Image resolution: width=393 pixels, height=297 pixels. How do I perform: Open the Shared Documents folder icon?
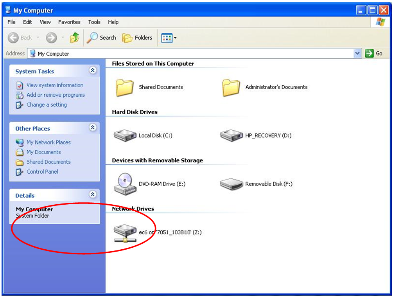point(125,87)
